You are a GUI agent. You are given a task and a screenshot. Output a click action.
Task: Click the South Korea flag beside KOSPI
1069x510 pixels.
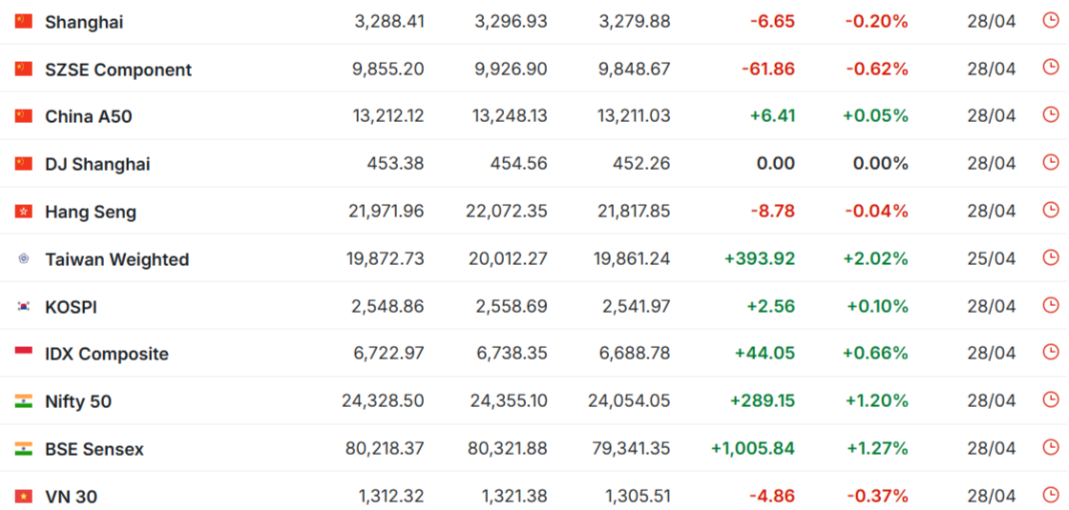pyautogui.click(x=24, y=307)
